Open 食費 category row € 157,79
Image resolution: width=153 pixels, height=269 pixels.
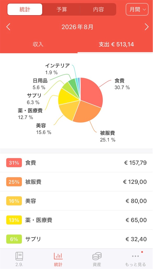coord(76,163)
